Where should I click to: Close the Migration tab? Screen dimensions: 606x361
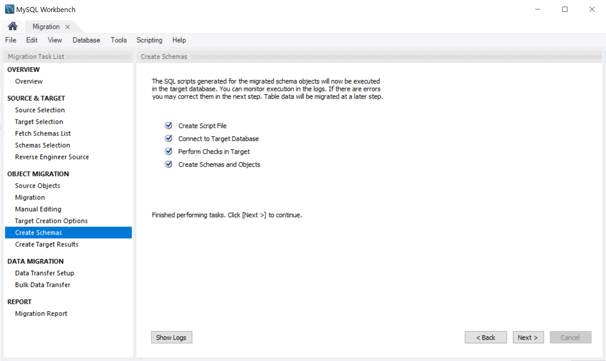(x=67, y=27)
